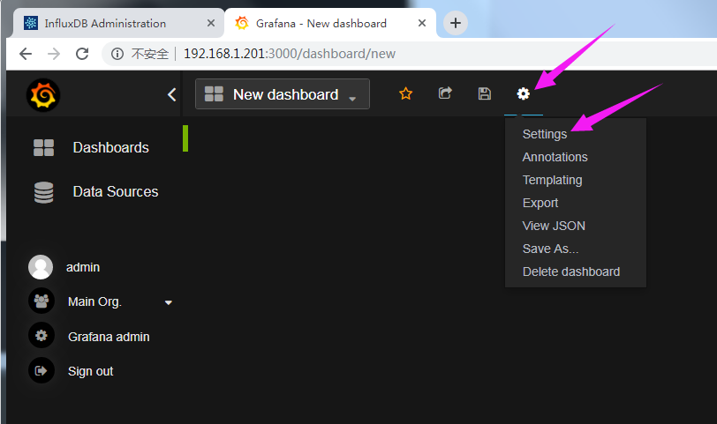Go back in browser history
The image size is (717, 424).
pyautogui.click(x=26, y=54)
